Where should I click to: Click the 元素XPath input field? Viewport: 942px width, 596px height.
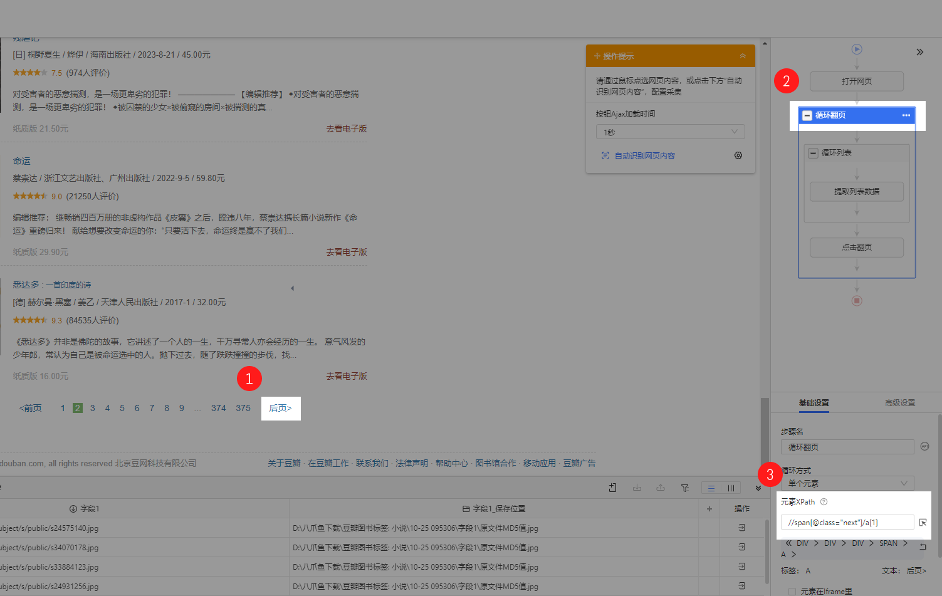[847, 522]
